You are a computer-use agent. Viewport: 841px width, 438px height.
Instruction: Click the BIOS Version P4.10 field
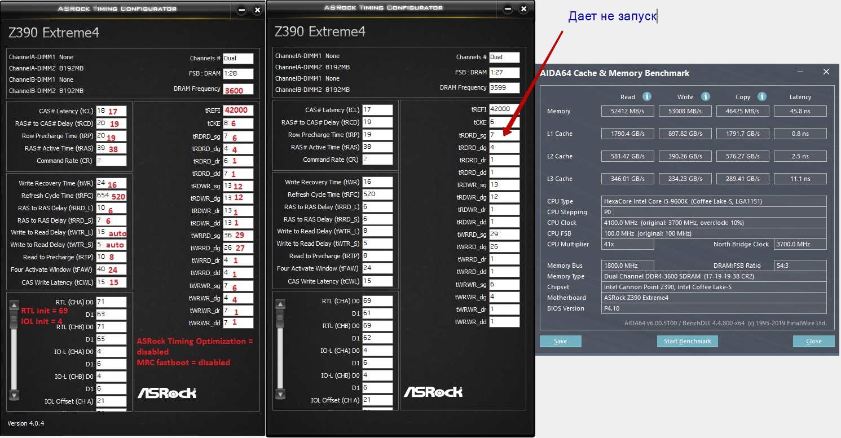714,308
